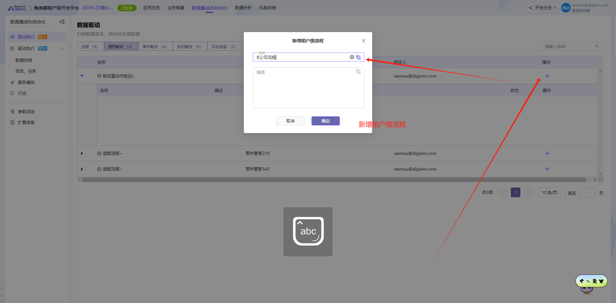Viewport: 616px width, 303px height.
Task: Open the translation icon in the 描述 box
Action: coord(358,72)
